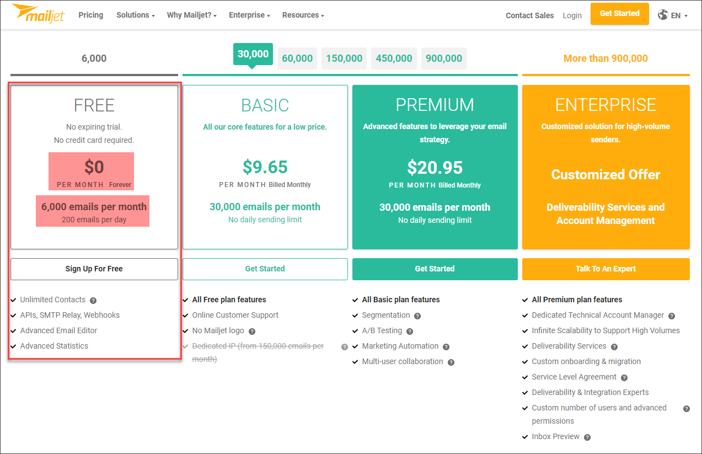Click the PREMIUM plan title
This screenshot has height=454, width=702.
435,105
